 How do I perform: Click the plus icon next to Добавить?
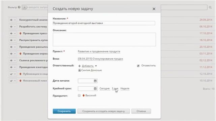[80, 66]
